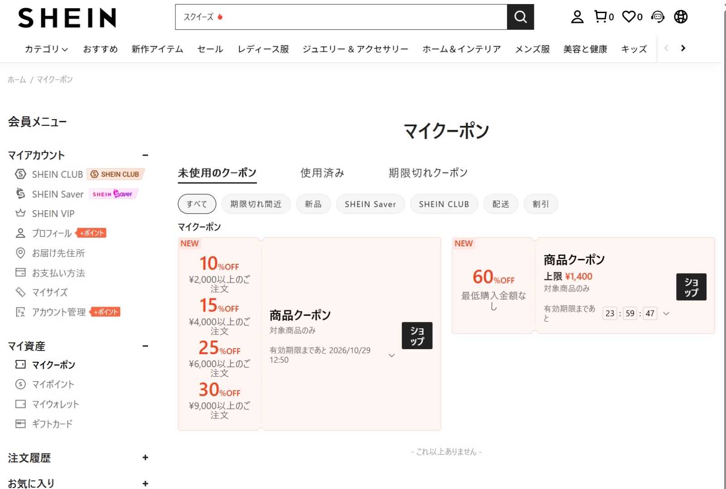This screenshot has width=726, height=489.
Task: Open the globe language selector
Action: pyautogui.click(x=681, y=17)
